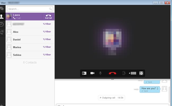The image size is (172, 106).
Task: Close the Viber window
Action: [x=168, y=3]
